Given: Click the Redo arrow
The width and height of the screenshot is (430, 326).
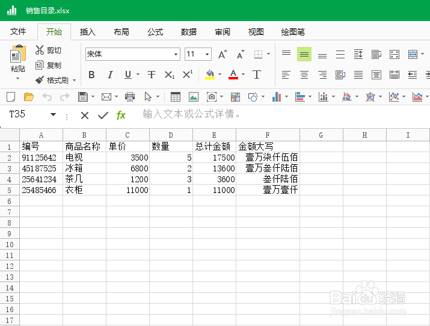Looking at the screenshot, I should click(65, 97).
